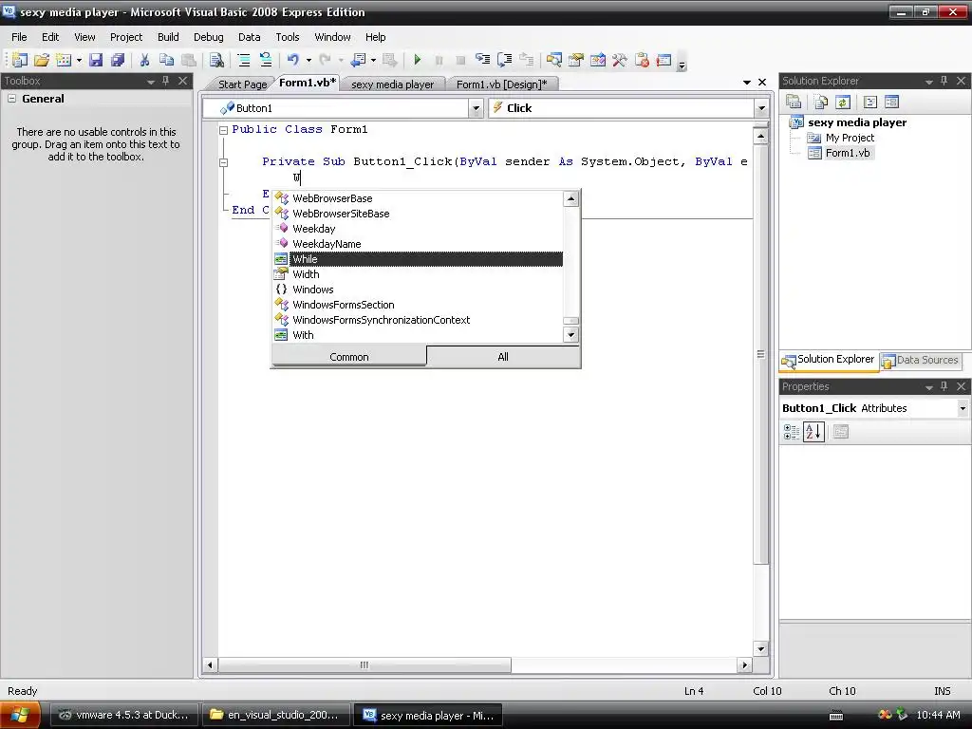The image size is (972, 729).
Task: Collapse the General toolbox group
Action: point(11,99)
